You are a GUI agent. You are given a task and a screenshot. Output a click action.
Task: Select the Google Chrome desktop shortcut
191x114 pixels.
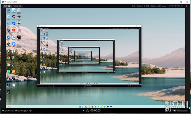8,58
